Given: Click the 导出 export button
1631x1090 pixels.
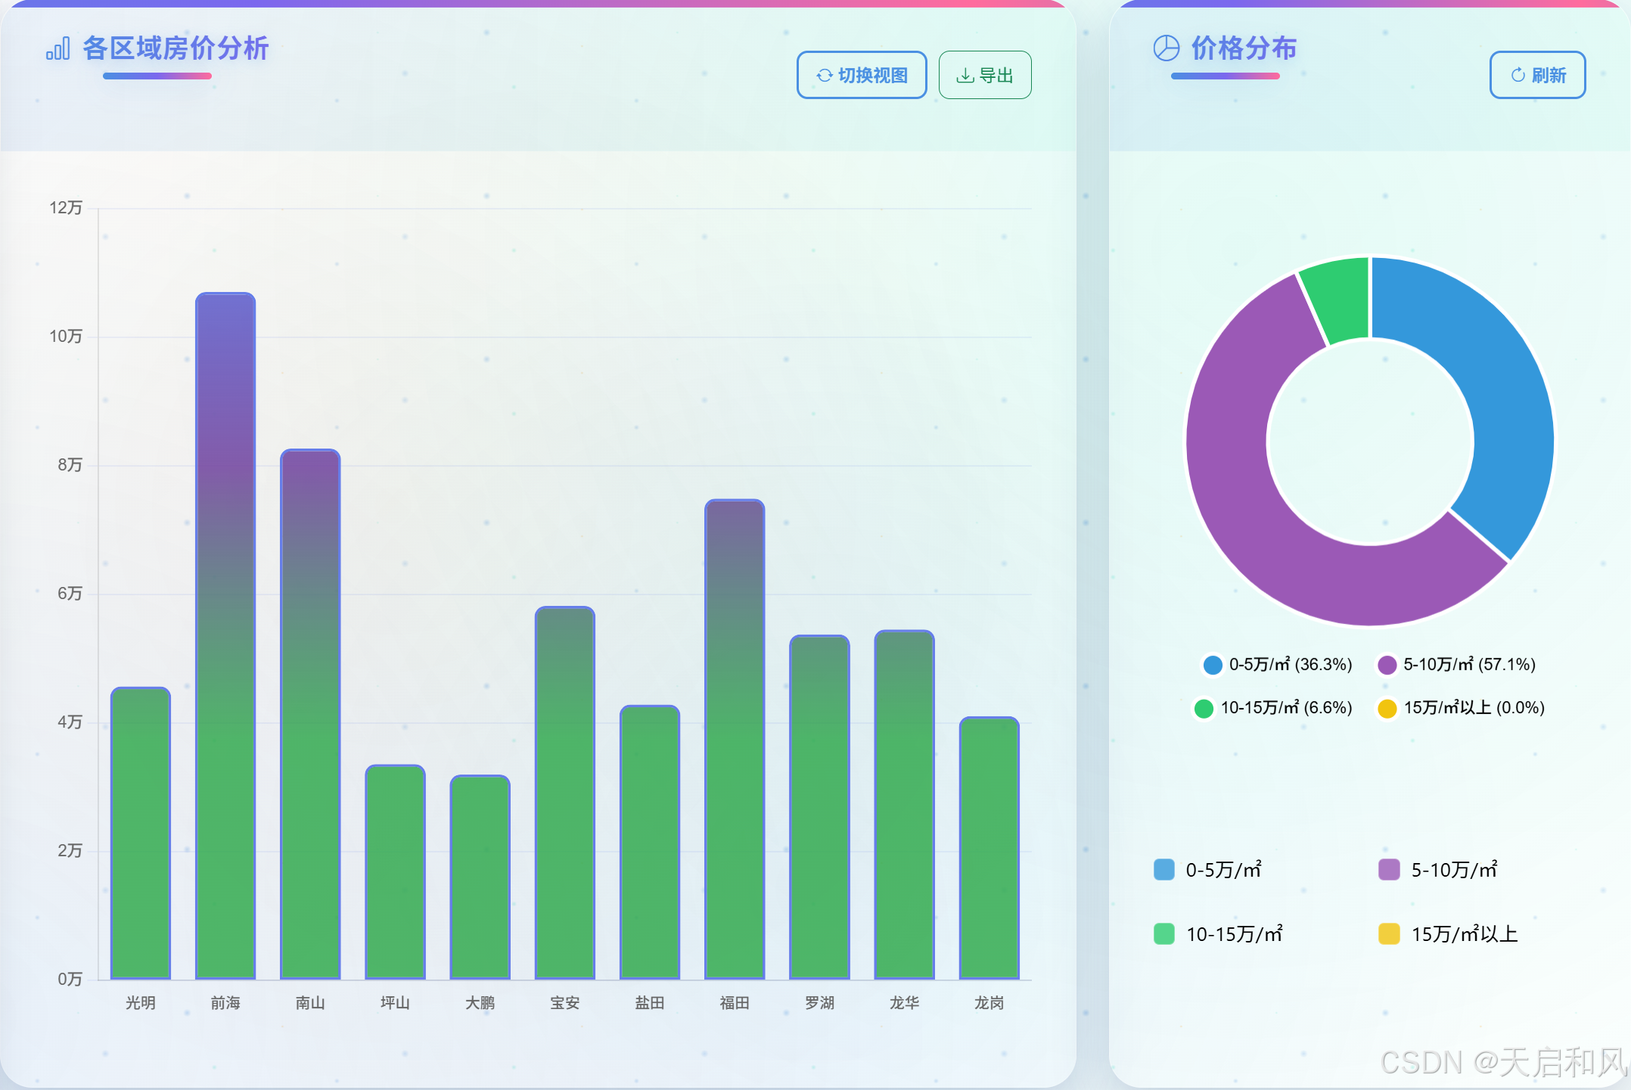Looking at the screenshot, I should (x=985, y=75).
